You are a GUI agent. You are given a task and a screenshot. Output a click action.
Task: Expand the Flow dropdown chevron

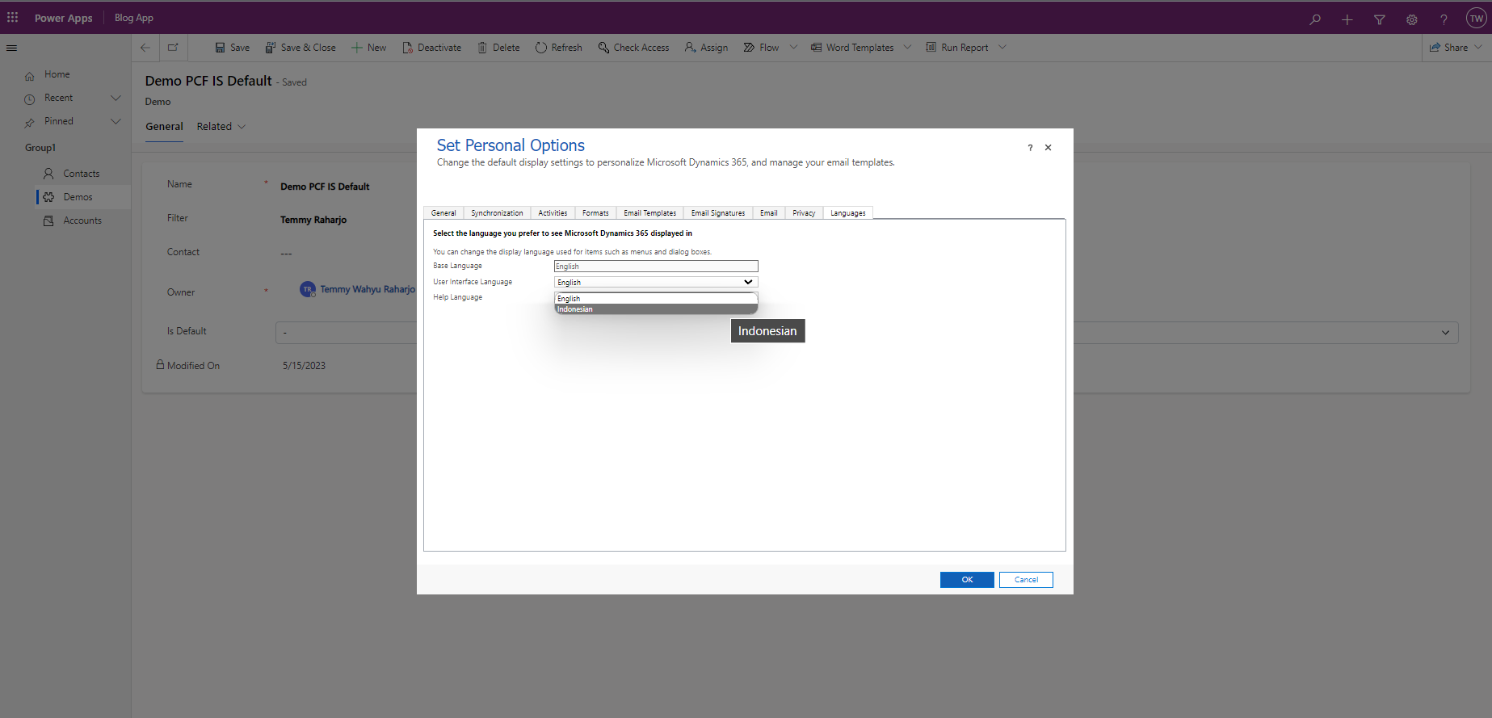(793, 48)
